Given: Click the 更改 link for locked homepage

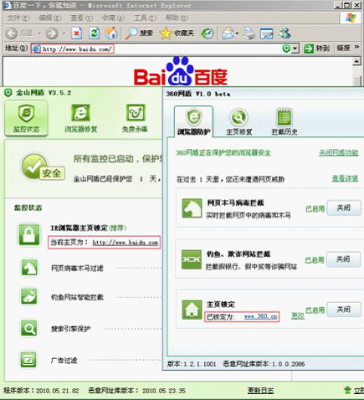Looking at the screenshot, I should pyautogui.click(x=298, y=316).
